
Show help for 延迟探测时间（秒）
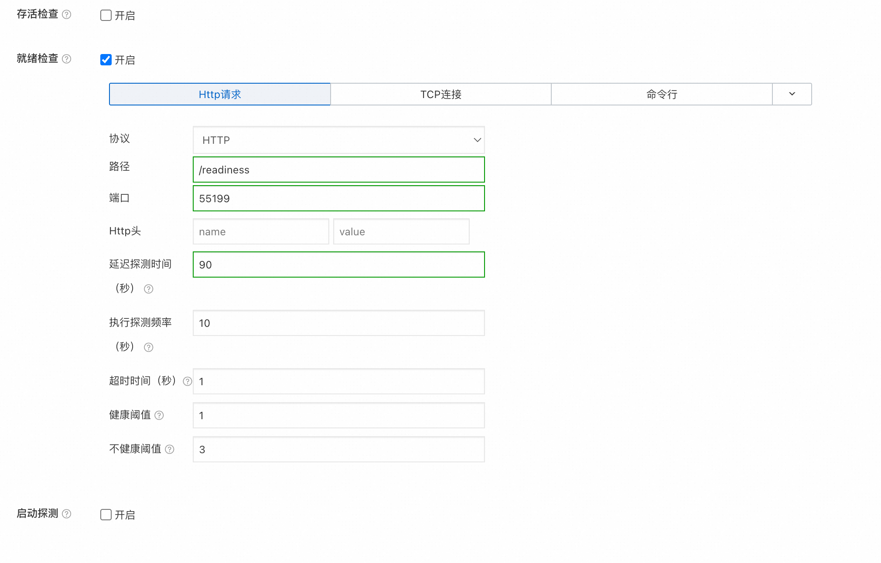pyautogui.click(x=149, y=289)
